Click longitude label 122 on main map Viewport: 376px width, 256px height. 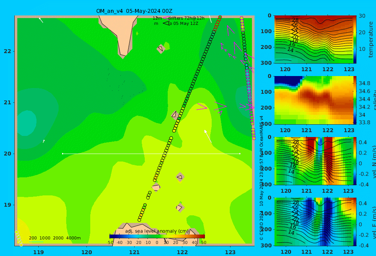[182, 252]
